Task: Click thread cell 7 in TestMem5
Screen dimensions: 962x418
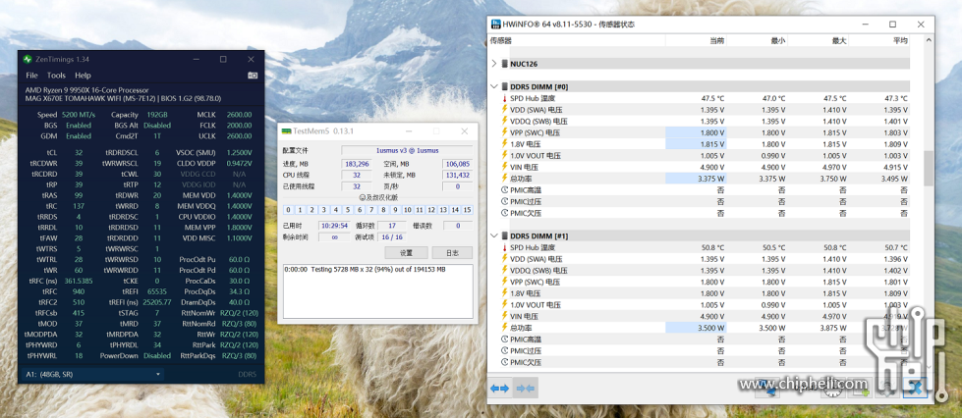Action: (x=371, y=210)
